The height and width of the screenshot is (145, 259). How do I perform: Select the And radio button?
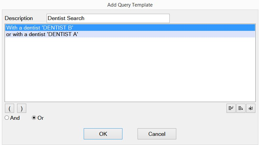7,118
